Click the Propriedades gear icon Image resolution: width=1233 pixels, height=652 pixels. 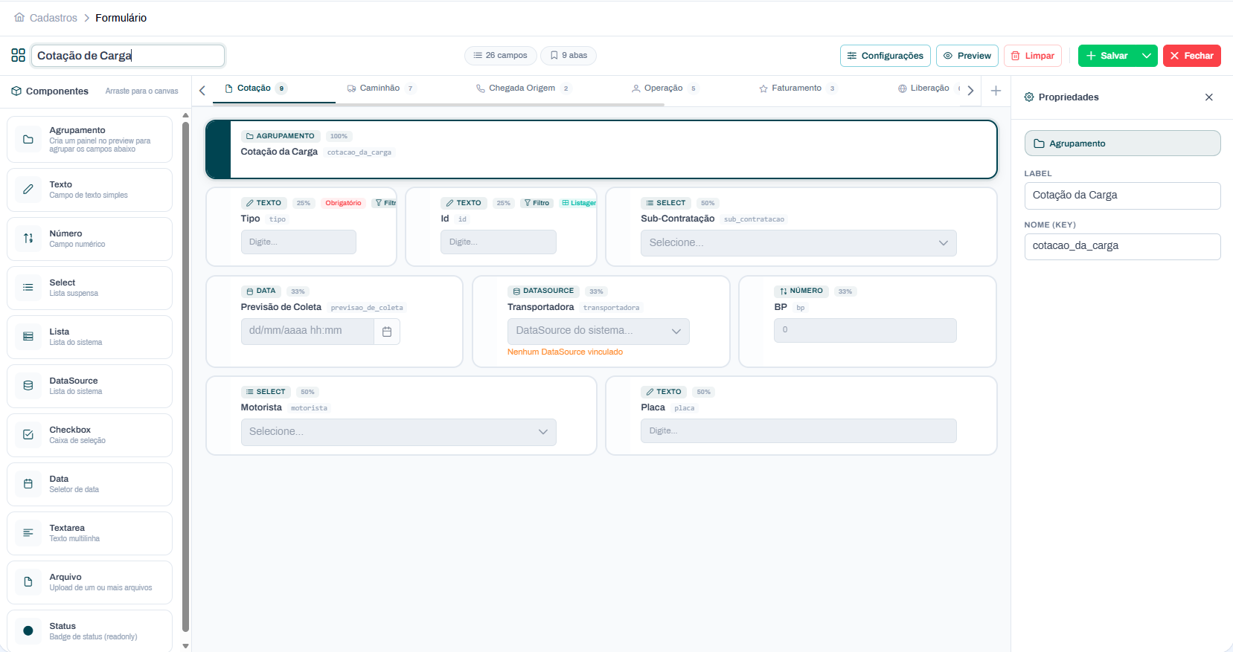(1029, 97)
